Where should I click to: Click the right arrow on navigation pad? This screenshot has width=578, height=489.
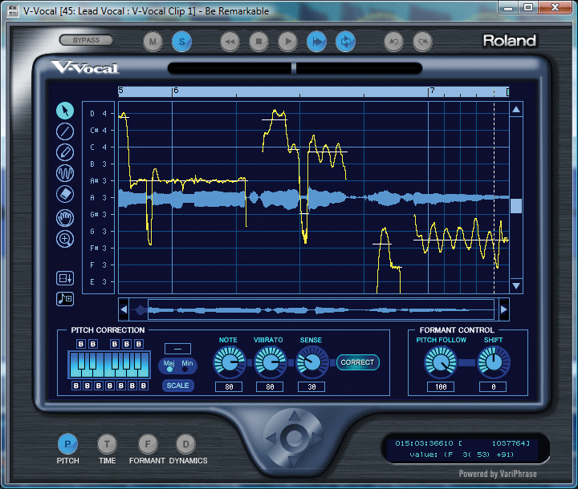317,438
